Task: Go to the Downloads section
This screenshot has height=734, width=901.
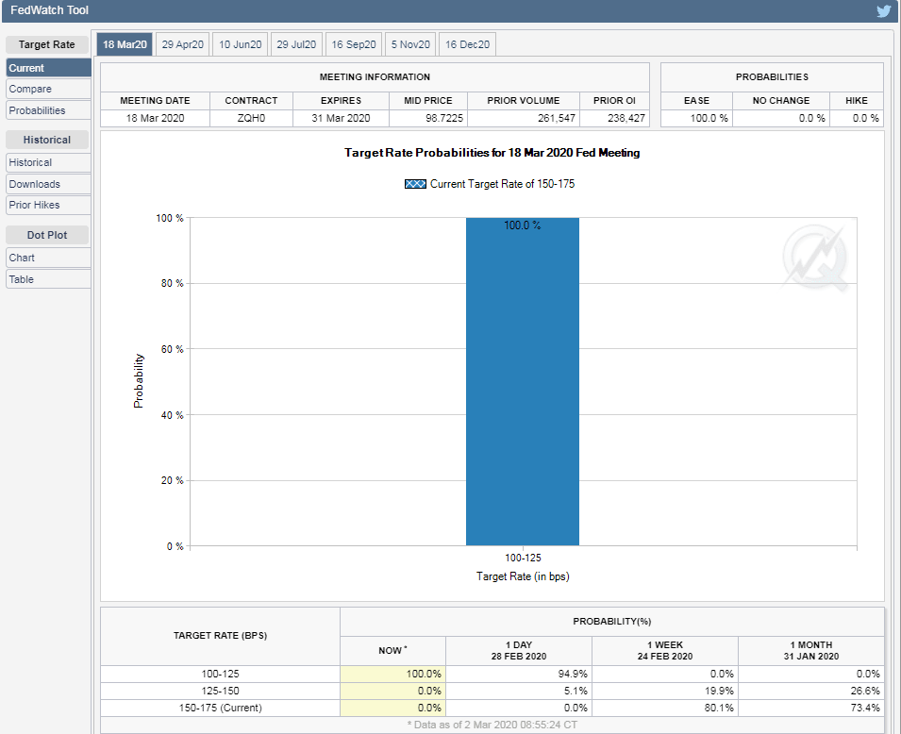Action: [x=48, y=184]
